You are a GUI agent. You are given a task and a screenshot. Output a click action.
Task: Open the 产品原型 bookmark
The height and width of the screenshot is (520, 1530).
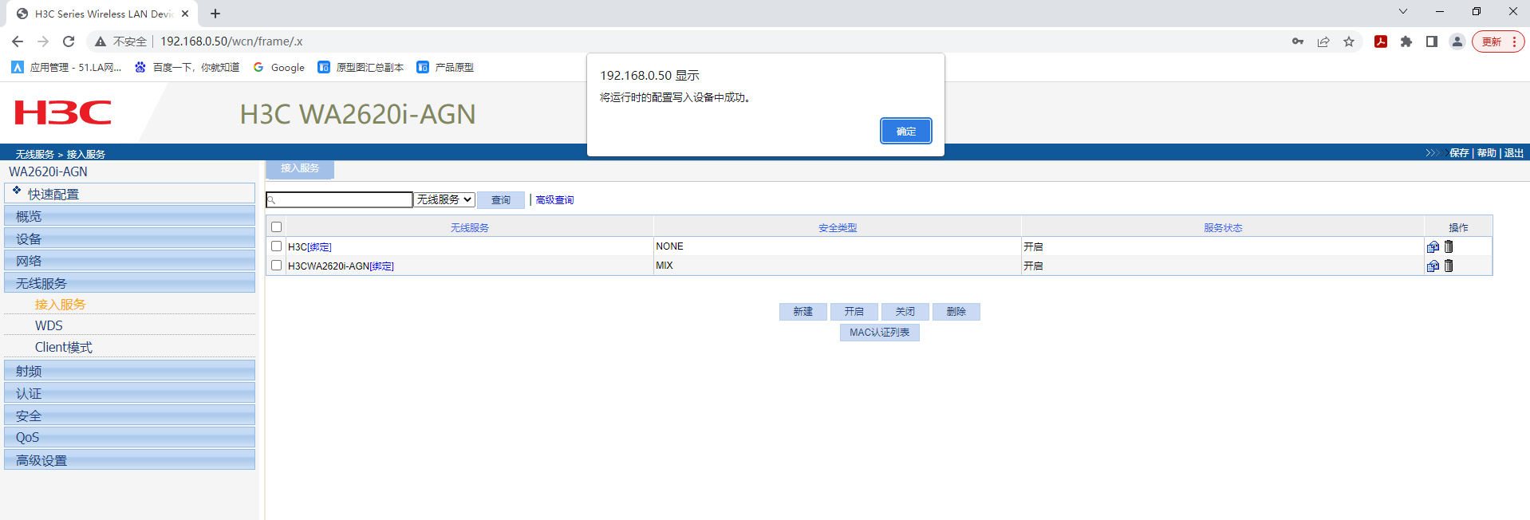(445, 67)
